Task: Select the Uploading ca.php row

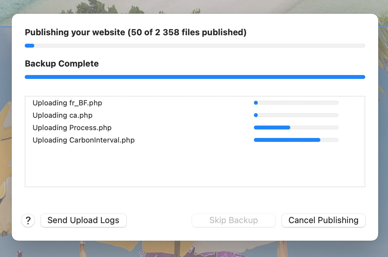Action: click(x=195, y=115)
